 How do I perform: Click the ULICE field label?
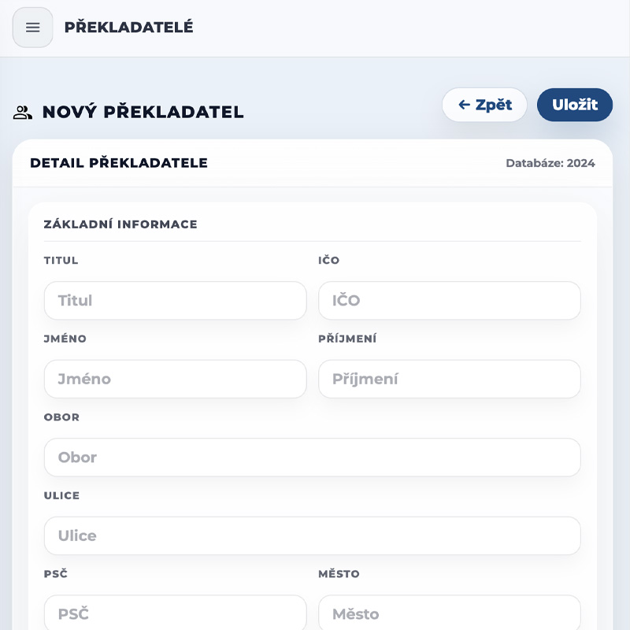[x=61, y=496]
